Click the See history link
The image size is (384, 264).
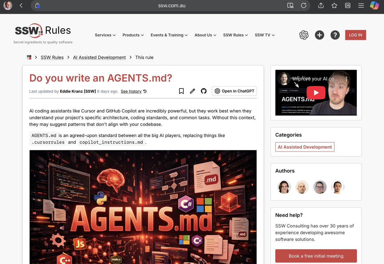pyautogui.click(x=131, y=91)
